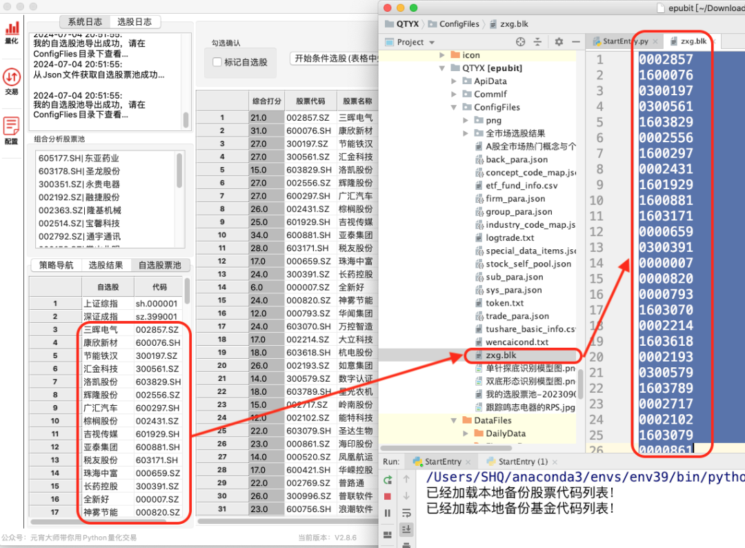Click the Run layout icon
The width and height of the screenshot is (745, 548).
pos(388,535)
